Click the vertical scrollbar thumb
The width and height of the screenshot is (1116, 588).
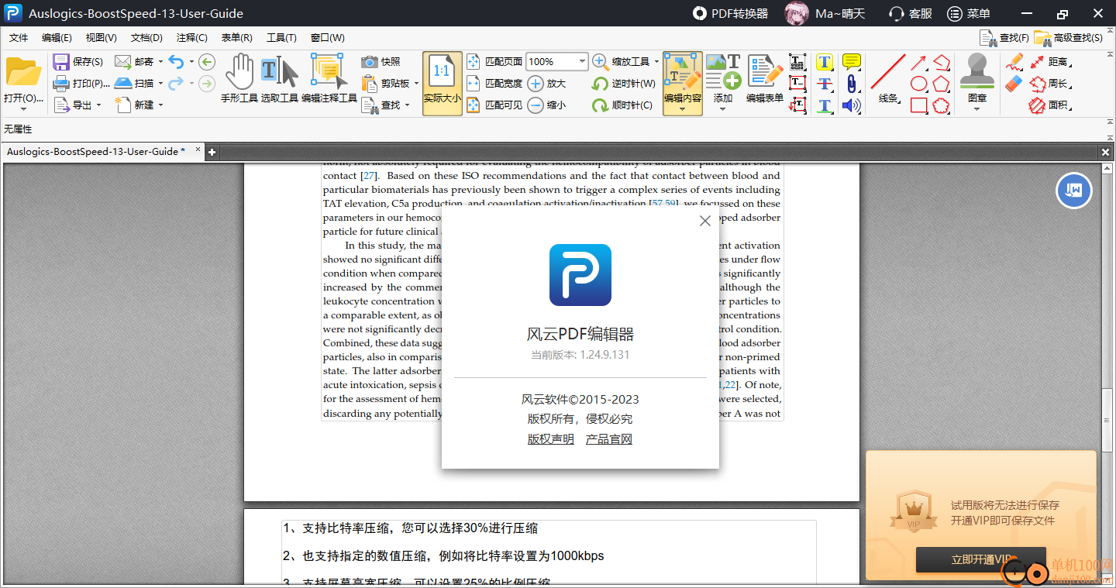pyautogui.click(x=1107, y=419)
